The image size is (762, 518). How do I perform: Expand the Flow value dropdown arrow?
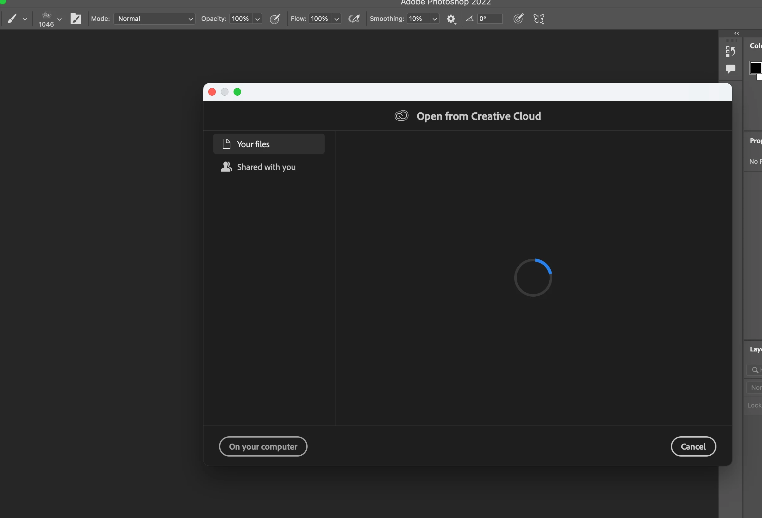pos(336,19)
